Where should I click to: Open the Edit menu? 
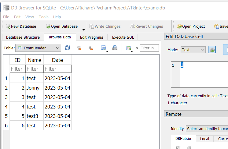[17, 17]
